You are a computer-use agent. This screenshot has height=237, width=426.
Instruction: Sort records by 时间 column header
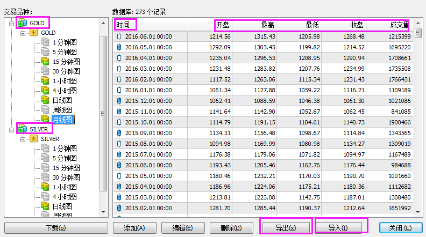(126, 24)
